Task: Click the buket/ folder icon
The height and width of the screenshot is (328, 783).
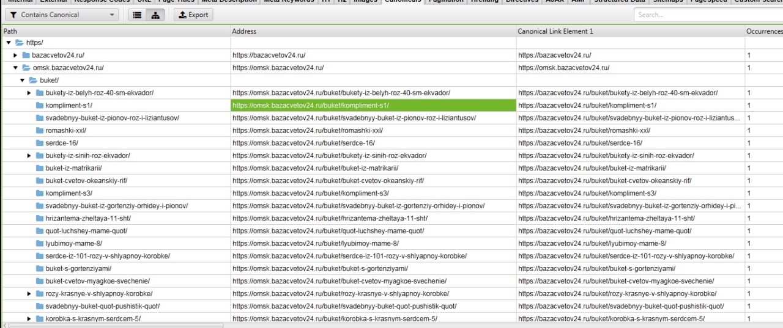Action: [x=34, y=80]
